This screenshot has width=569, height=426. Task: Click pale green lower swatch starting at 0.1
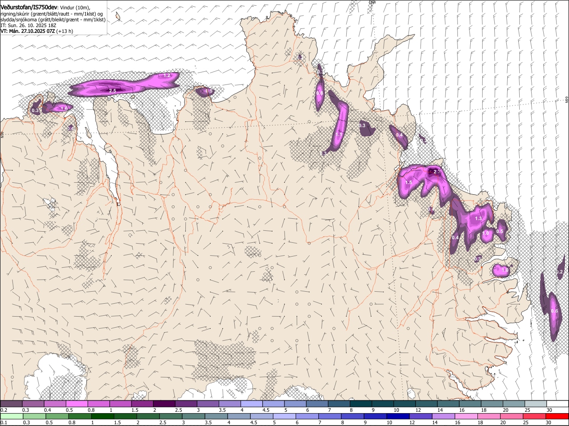click(12, 416)
